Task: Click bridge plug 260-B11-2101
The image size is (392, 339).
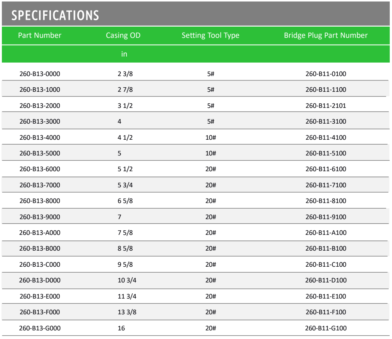Action: click(326, 106)
